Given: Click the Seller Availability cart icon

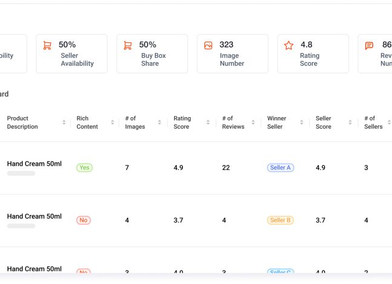Looking at the screenshot, I should coord(47,45).
